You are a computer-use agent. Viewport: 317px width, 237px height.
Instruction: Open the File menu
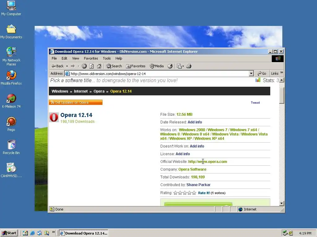(54, 58)
